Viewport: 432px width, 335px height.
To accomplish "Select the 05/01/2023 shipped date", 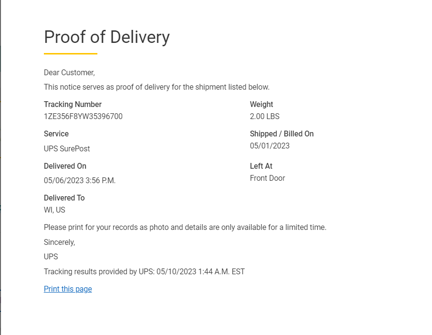I will 270,146.
